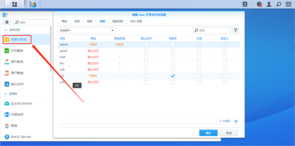Check 禁止访问 for admin
This screenshot has width=295, height=146.
pyautogui.click(x=146, y=45)
